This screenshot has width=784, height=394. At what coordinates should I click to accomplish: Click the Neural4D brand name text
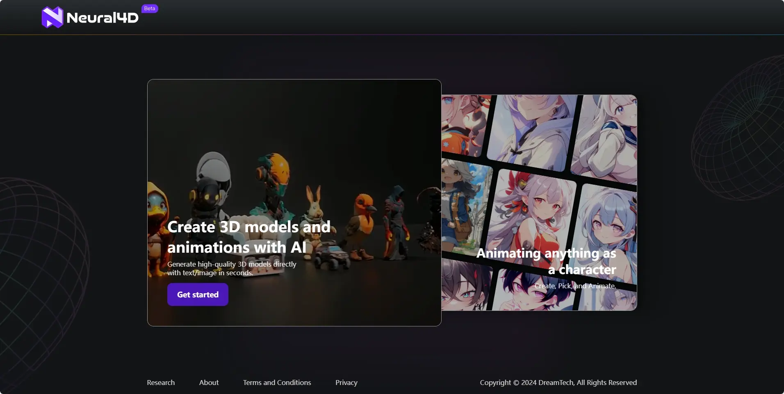click(103, 18)
